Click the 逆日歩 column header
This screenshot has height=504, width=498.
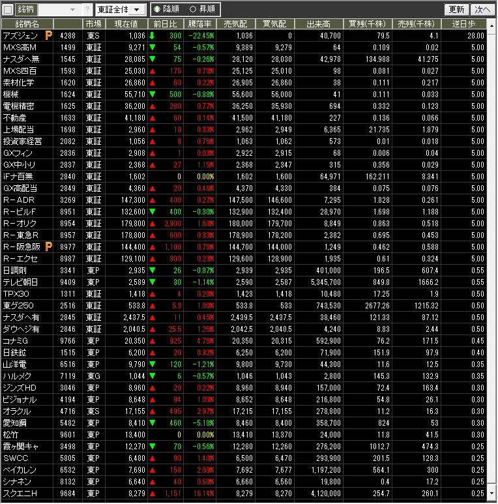(x=463, y=23)
